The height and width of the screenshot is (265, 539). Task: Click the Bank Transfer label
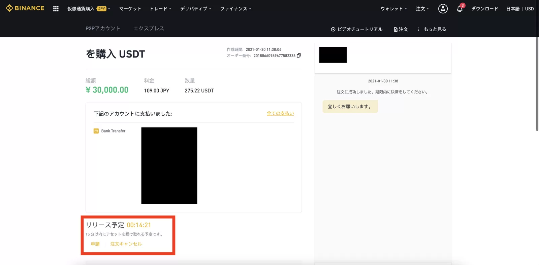click(113, 131)
